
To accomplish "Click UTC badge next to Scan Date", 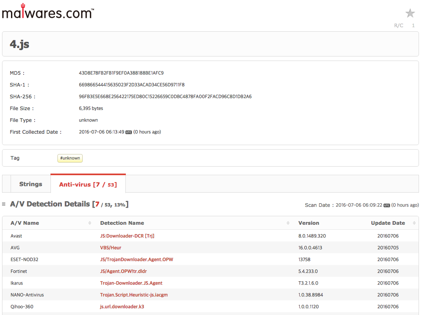I will pos(387,205).
